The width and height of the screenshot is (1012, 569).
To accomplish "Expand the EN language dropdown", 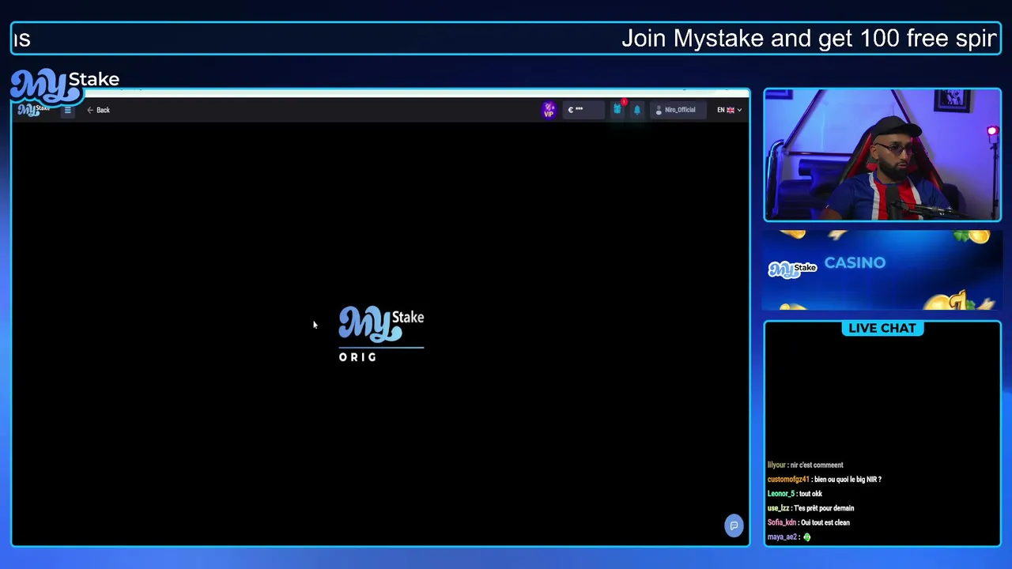I will pos(729,110).
